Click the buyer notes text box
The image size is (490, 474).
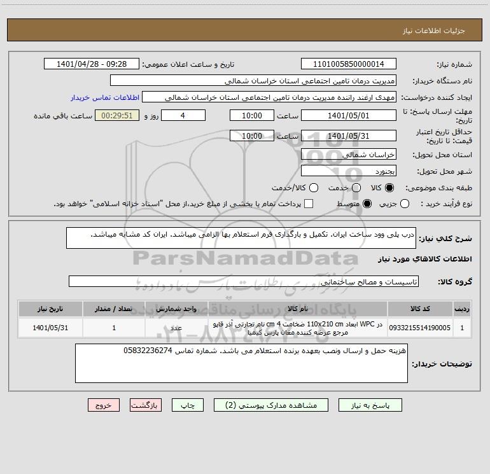[x=241, y=363]
